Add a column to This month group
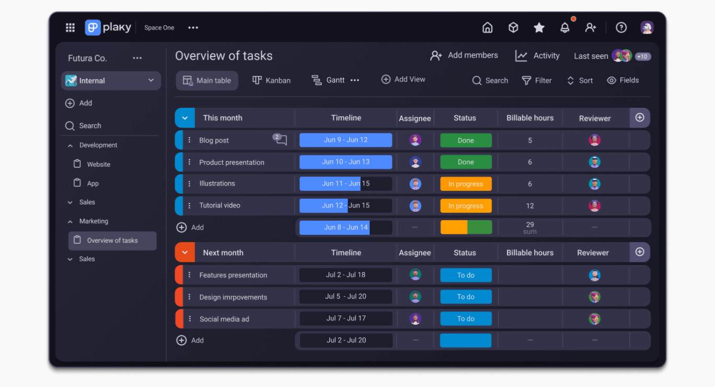This screenshot has height=387, width=715. tap(640, 118)
